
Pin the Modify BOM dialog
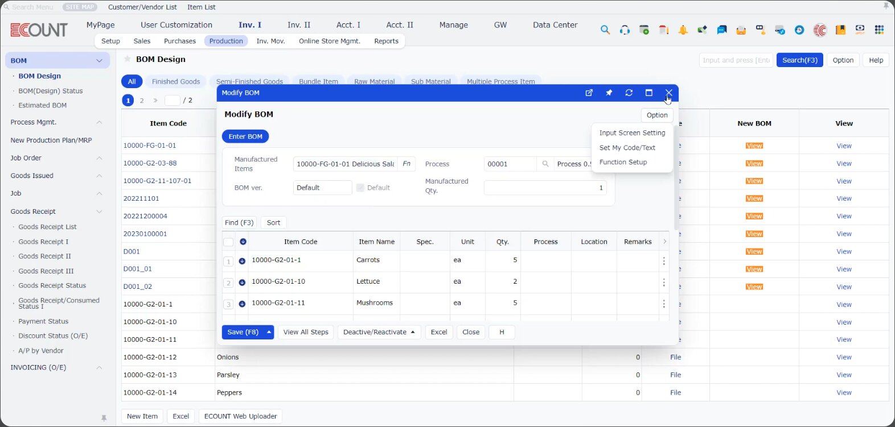pyautogui.click(x=609, y=93)
